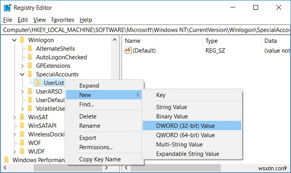
Task: Click the string value icon beside (Default)
Action: pyautogui.click(x=128, y=50)
